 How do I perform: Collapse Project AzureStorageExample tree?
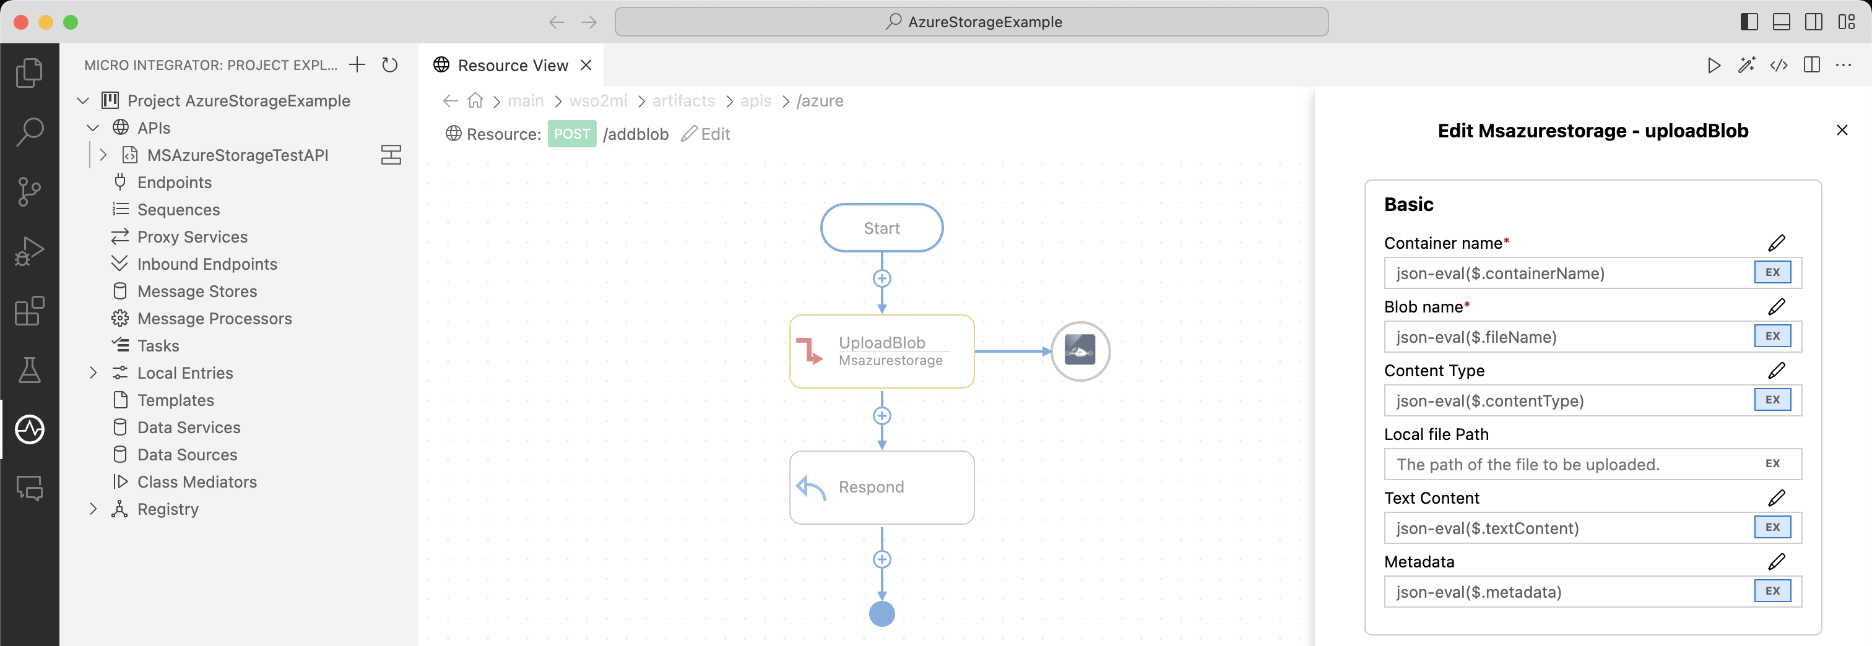click(x=83, y=100)
